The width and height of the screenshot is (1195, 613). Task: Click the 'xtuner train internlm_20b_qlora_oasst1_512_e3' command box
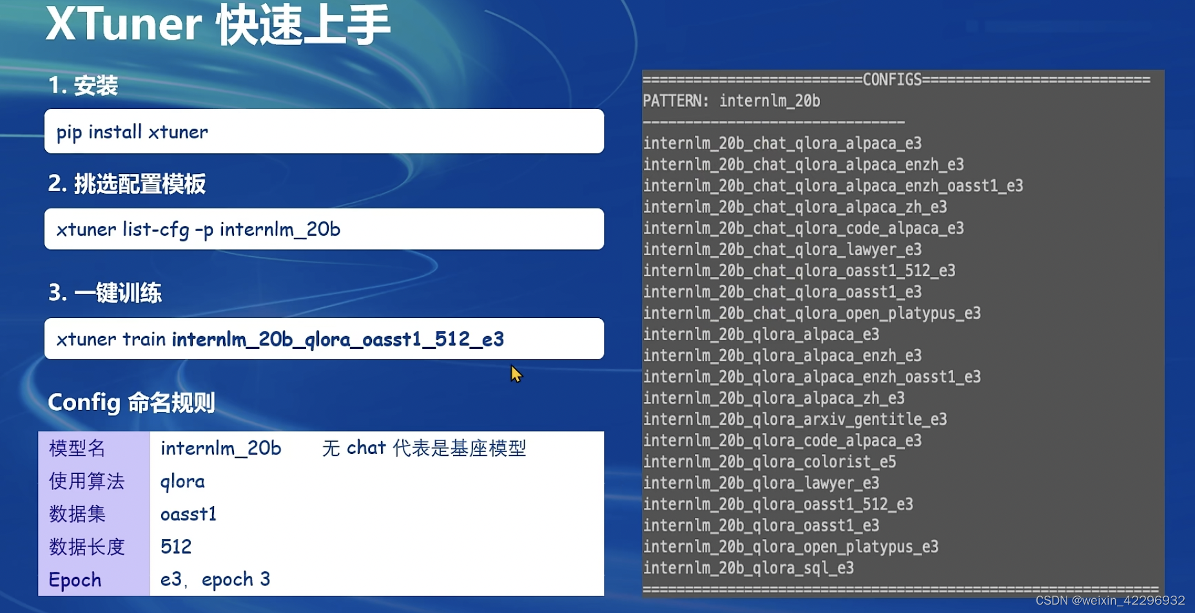click(x=324, y=339)
